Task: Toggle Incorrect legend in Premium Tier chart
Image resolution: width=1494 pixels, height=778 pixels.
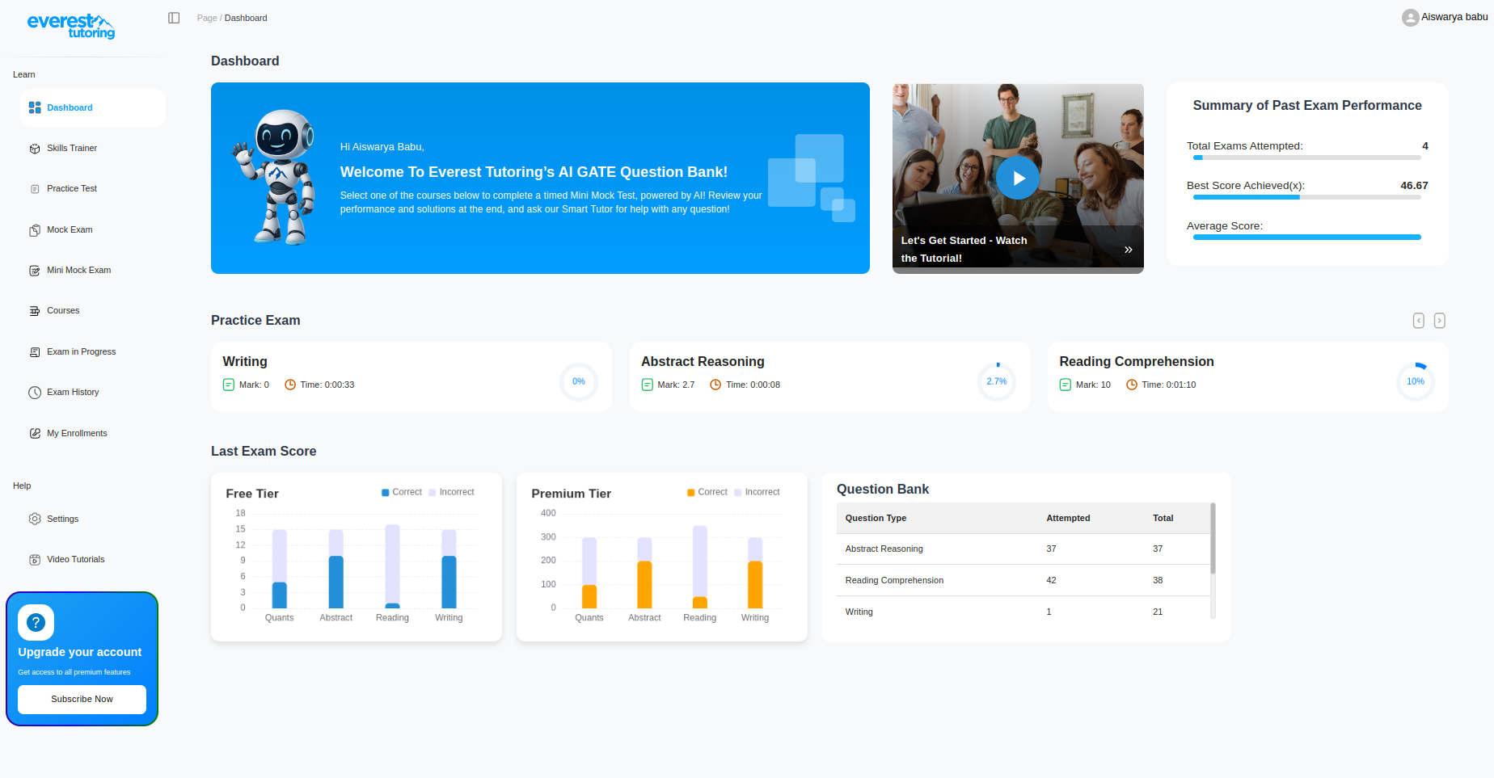Action: (x=757, y=492)
